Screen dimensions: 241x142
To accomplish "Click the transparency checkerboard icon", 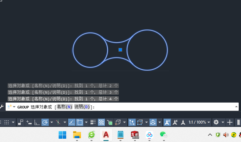I will coord(101,122).
